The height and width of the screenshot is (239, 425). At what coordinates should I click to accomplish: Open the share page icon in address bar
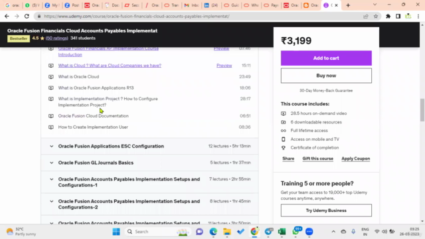click(366, 16)
